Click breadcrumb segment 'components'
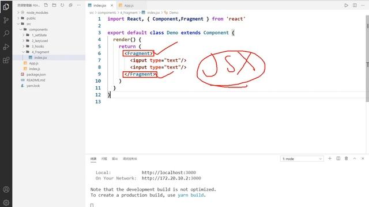Viewport: 369px width, 207px height. 107,13
